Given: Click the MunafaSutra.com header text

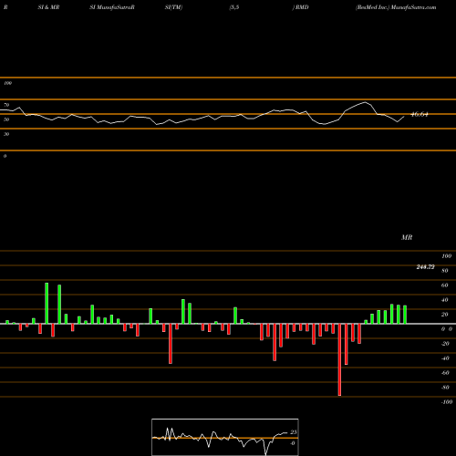Looking at the screenshot, I should [413, 7].
